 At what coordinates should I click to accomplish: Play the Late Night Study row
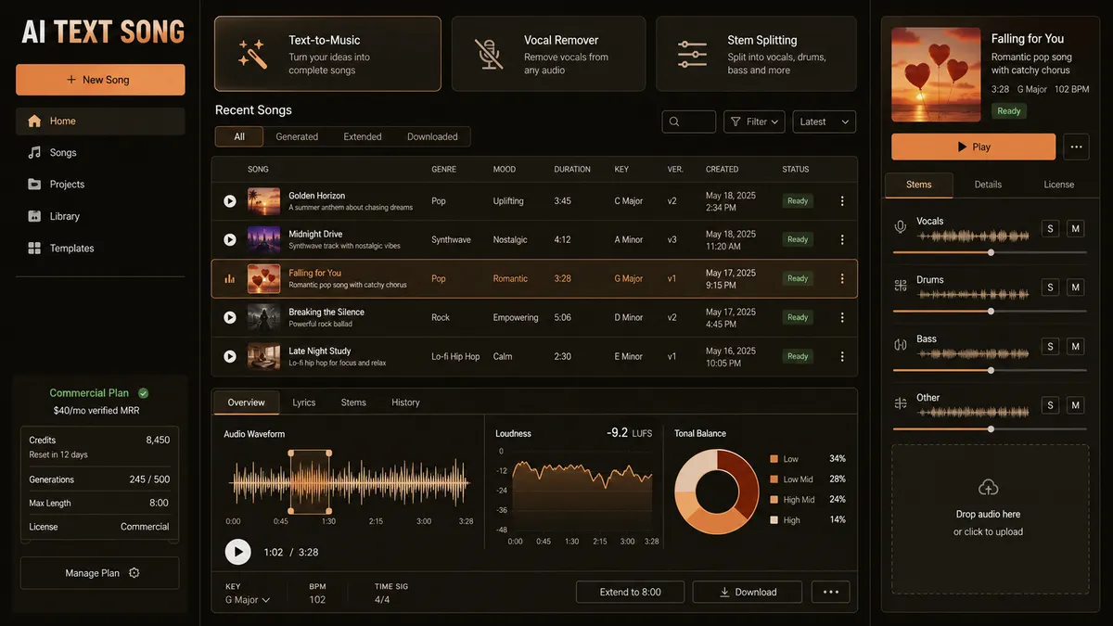coord(230,356)
